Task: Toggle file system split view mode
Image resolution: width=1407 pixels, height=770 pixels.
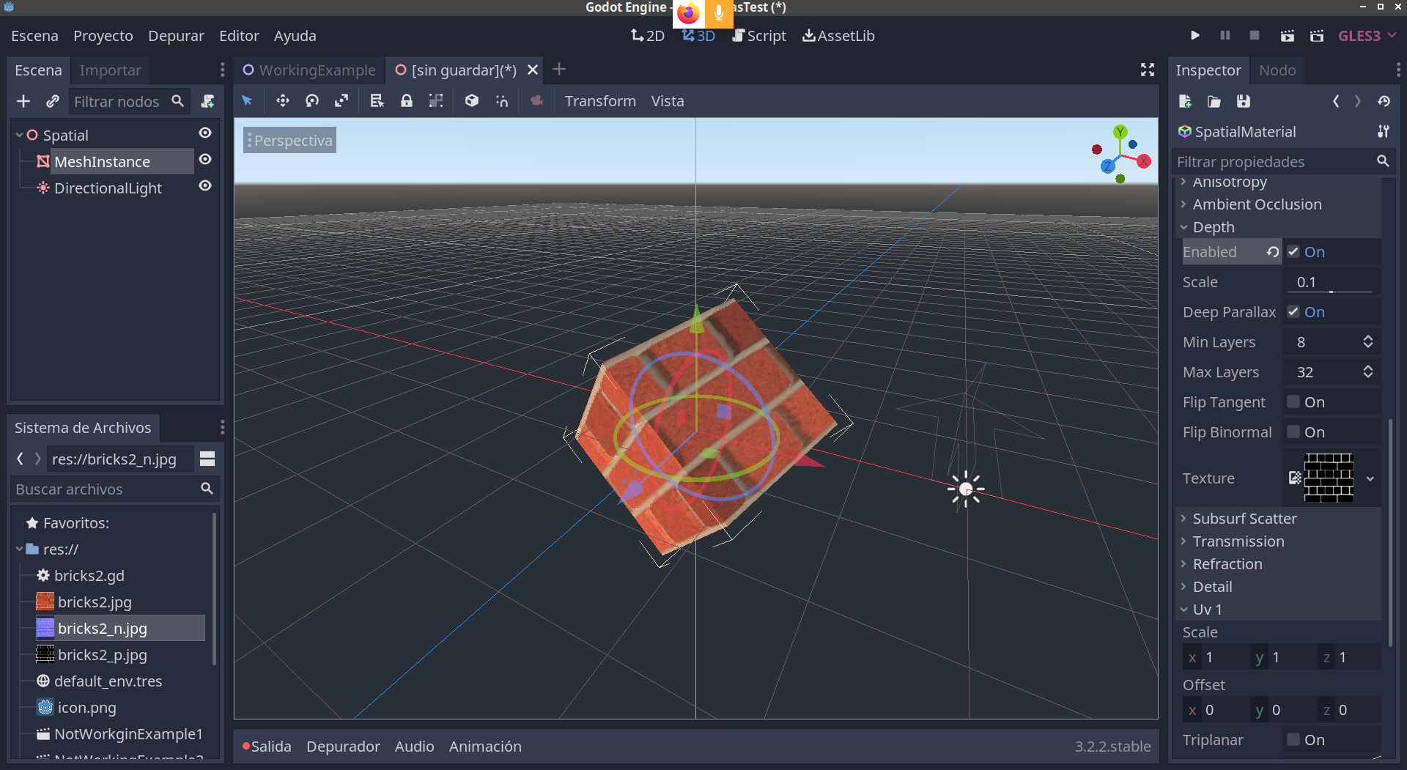Action: click(x=207, y=459)
